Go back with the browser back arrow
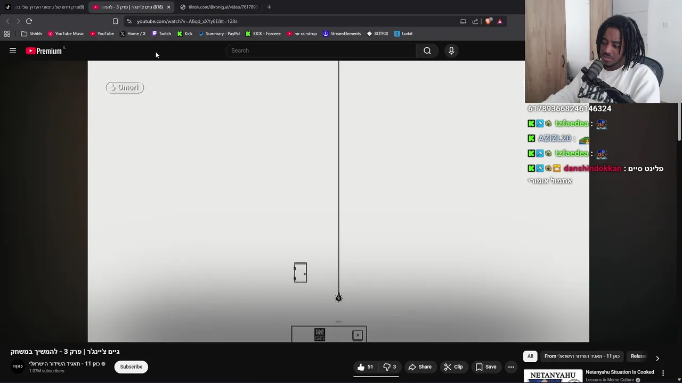The image size is (682, 383). click(x=7, y=21)
